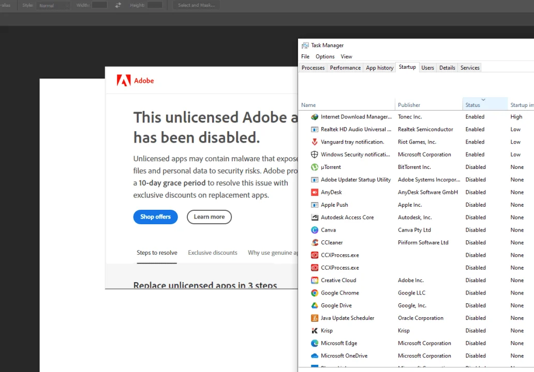This screenshot has width=534, height=372.
Task: Click the Learn more button
Action: pyautogui.click(x=209, y=217)
